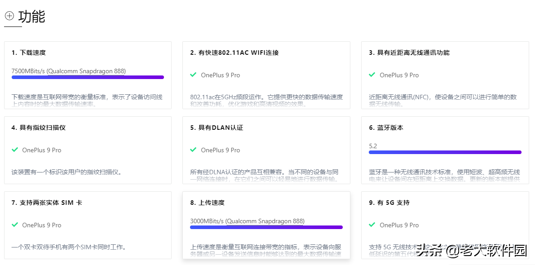535x265 pixels.
Task: Click the 功能 section heading
Action: point(32,16)
